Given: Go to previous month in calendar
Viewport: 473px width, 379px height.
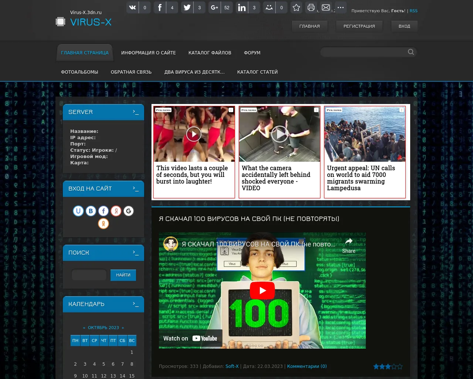Looking at the screenshot, I should 84,328.
